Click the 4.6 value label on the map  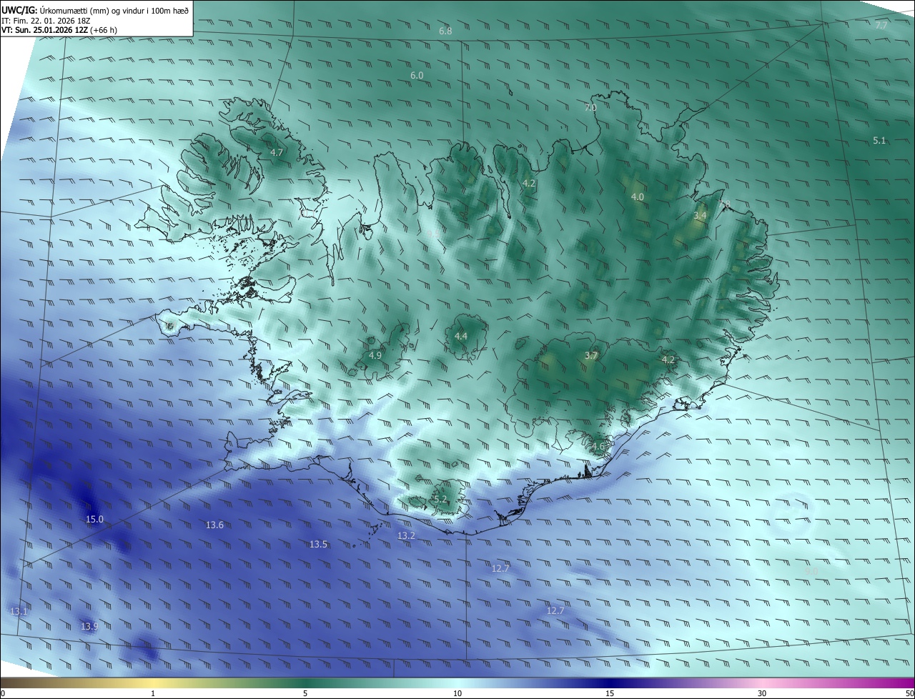[x=598, y=447]
